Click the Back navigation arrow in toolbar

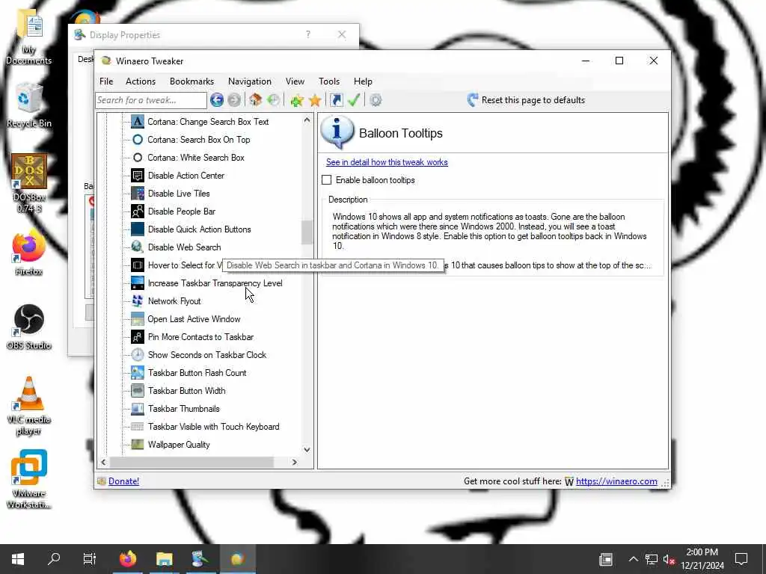[x=217, y=100]
